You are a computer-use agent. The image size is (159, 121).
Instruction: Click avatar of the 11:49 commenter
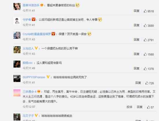tap(17, 64)
